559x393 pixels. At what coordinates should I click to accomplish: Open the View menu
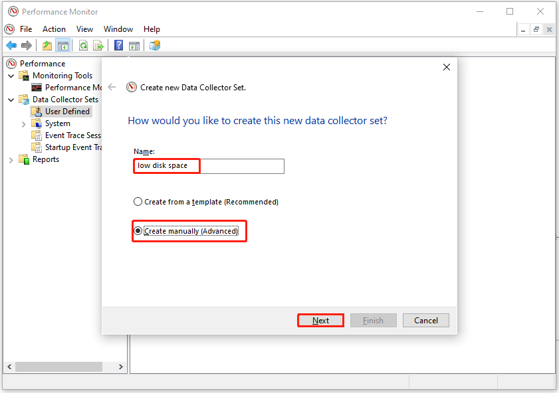(84, 29)
